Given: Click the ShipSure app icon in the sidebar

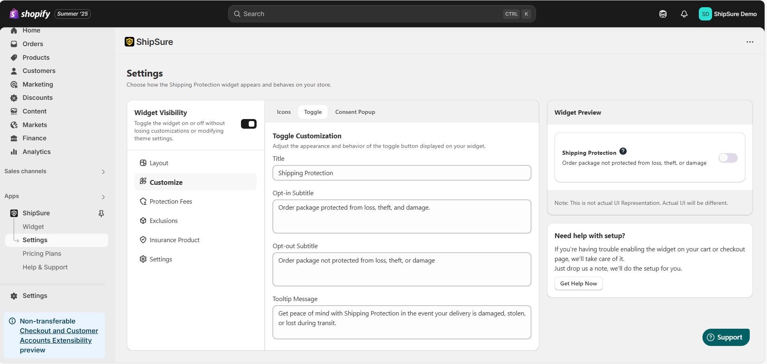Looking at the screenshot, I should [x=14, y=213].
